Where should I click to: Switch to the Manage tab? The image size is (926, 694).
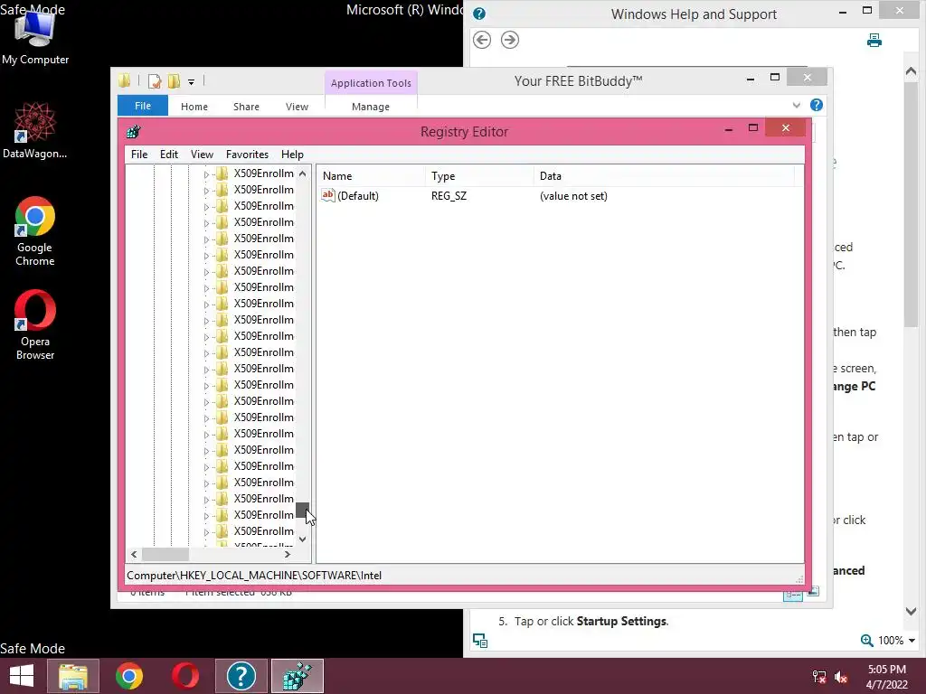pyautogui.click(x=371, y=107)
